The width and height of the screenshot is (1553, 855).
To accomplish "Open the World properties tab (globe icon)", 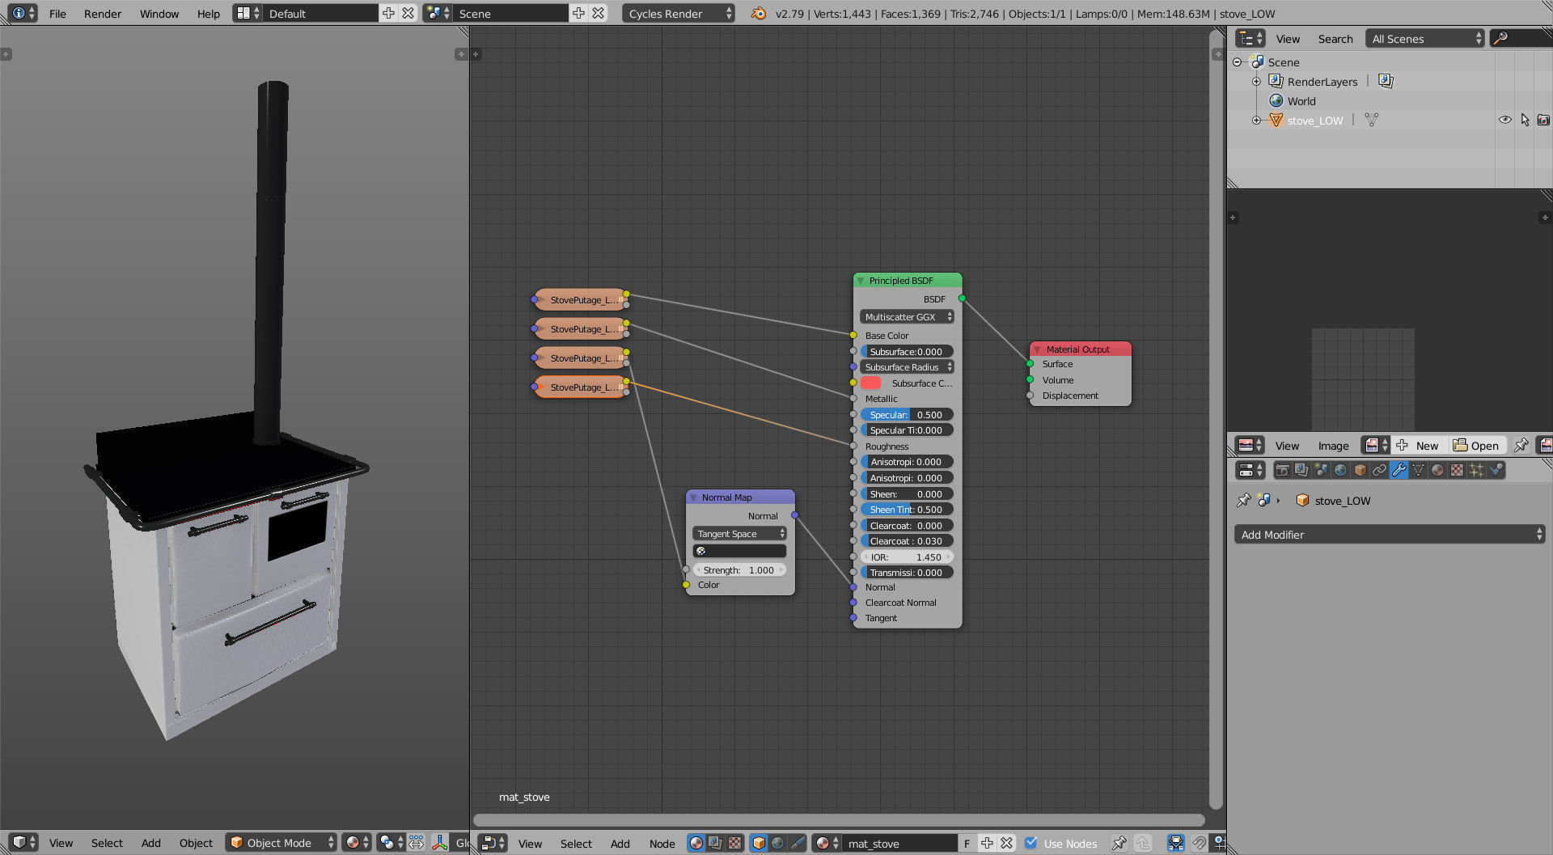I will [1340, 470].
